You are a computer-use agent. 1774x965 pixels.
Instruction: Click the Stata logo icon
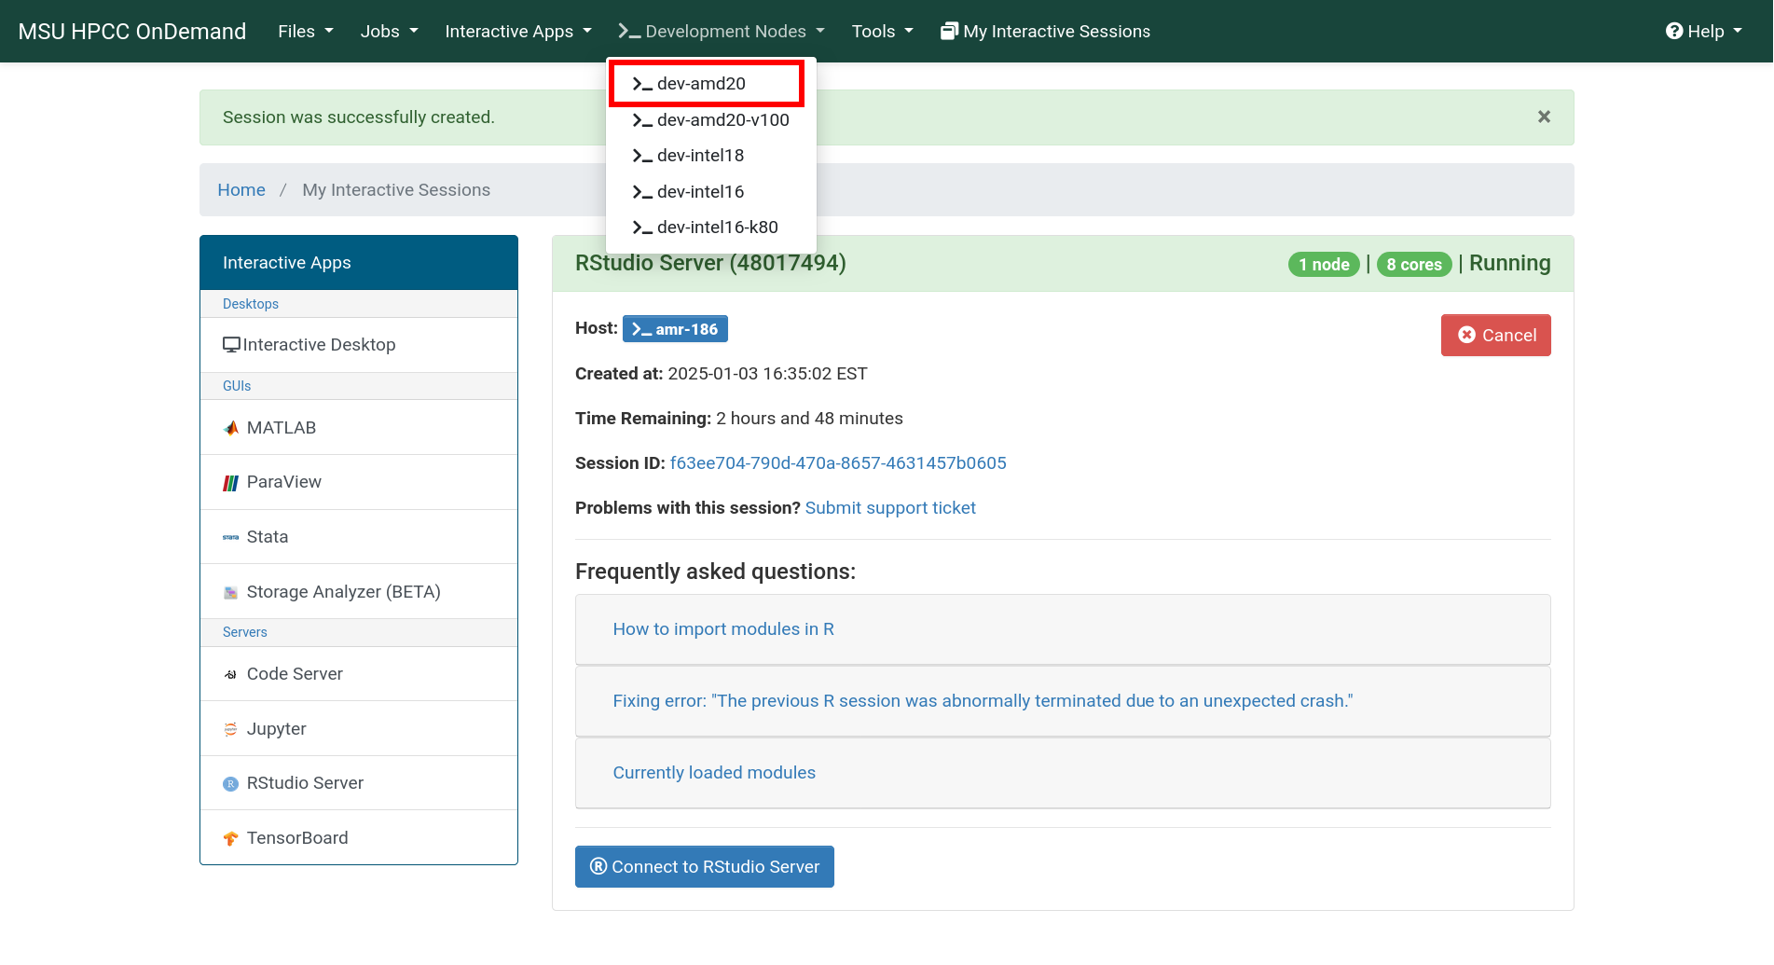pos(231,537)
